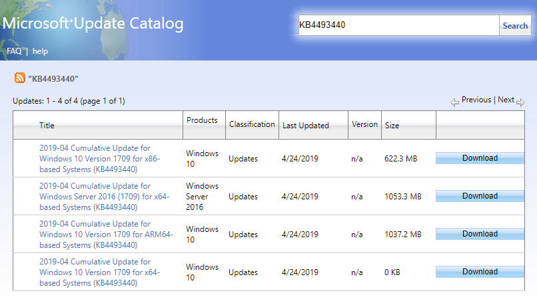Focus the search box containing KB4493440
Screen dimensions: 537x297
coord(398,25)
